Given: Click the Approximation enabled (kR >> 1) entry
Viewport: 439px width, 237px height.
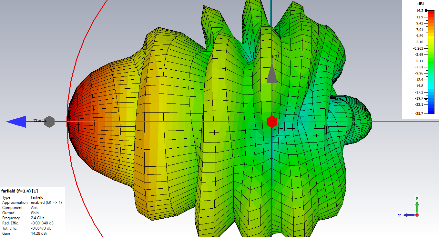Looking at the screenshot, I should pyautogui.click(x=46, y=202).
